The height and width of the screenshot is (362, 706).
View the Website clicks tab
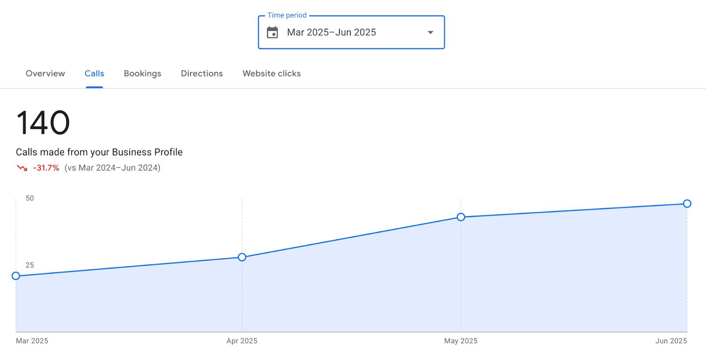point(271,74)
